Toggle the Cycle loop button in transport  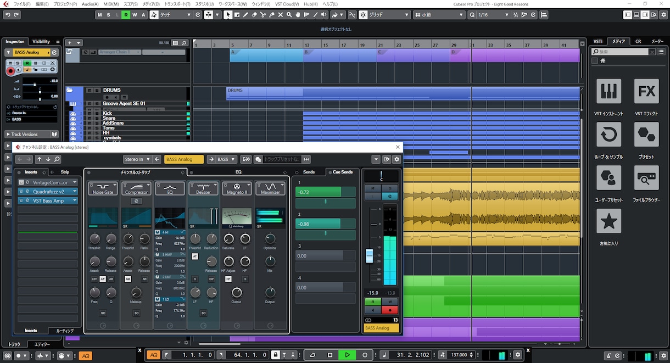click(x=312, y=355)
